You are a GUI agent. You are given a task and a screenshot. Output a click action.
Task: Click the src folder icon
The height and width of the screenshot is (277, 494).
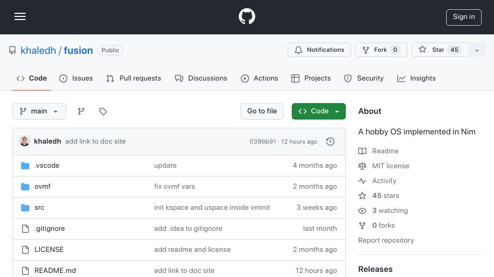(x=25, y=208)
